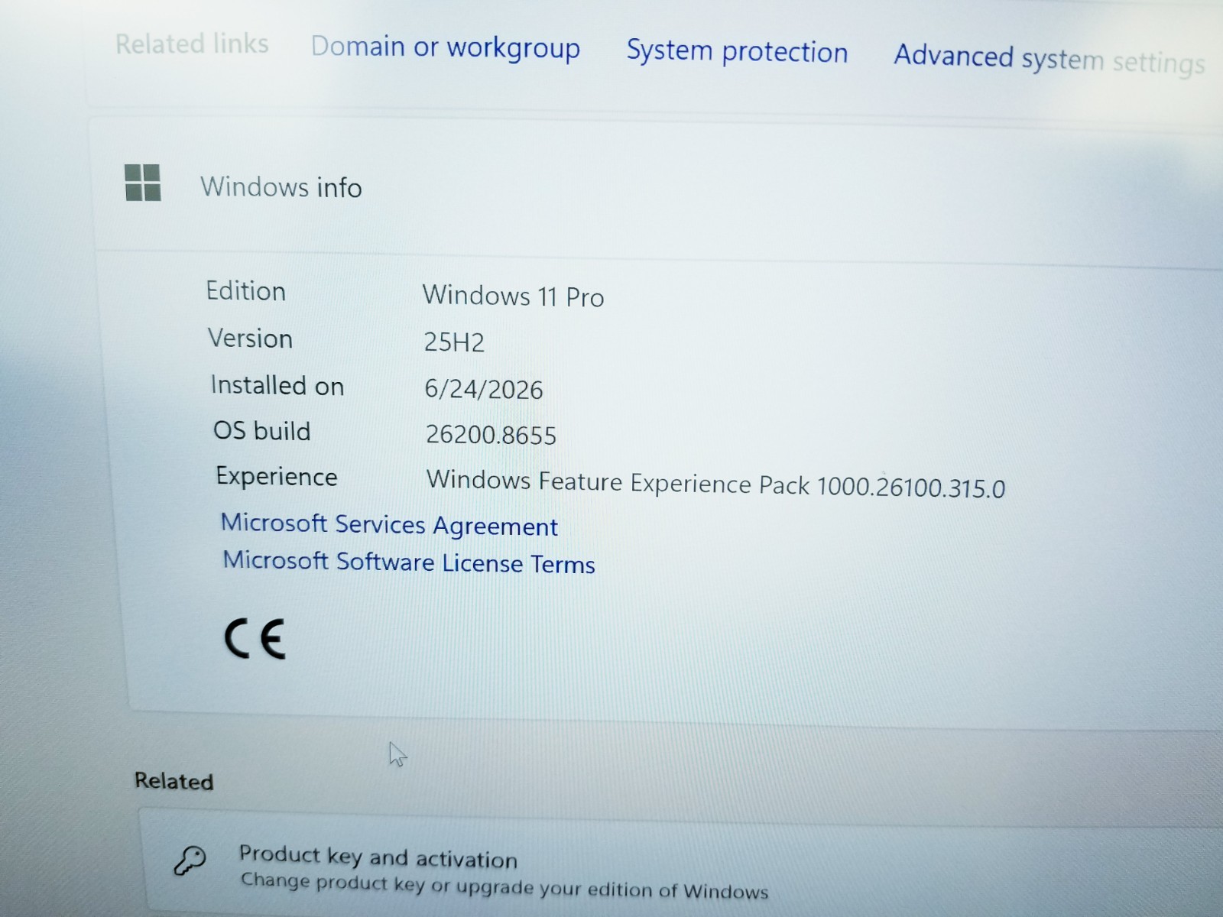
Task: Click the Edition label
Action: click(245, 291)
